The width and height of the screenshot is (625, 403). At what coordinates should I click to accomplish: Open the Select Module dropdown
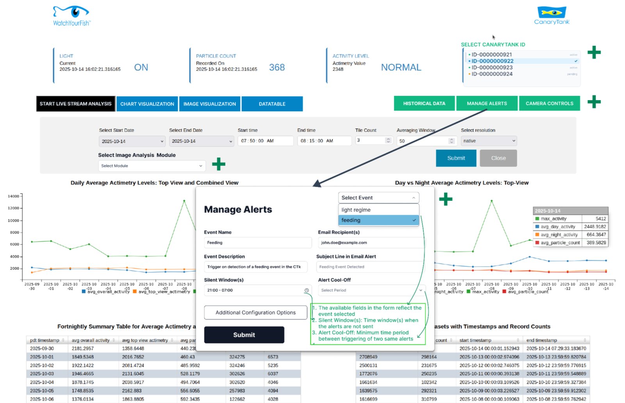click(152, 166)
